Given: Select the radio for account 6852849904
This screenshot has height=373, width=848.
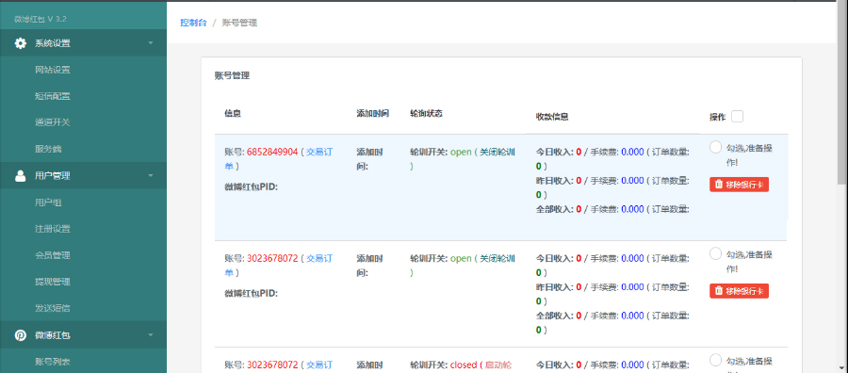Looking at the screenshot, I should (715, 147).
